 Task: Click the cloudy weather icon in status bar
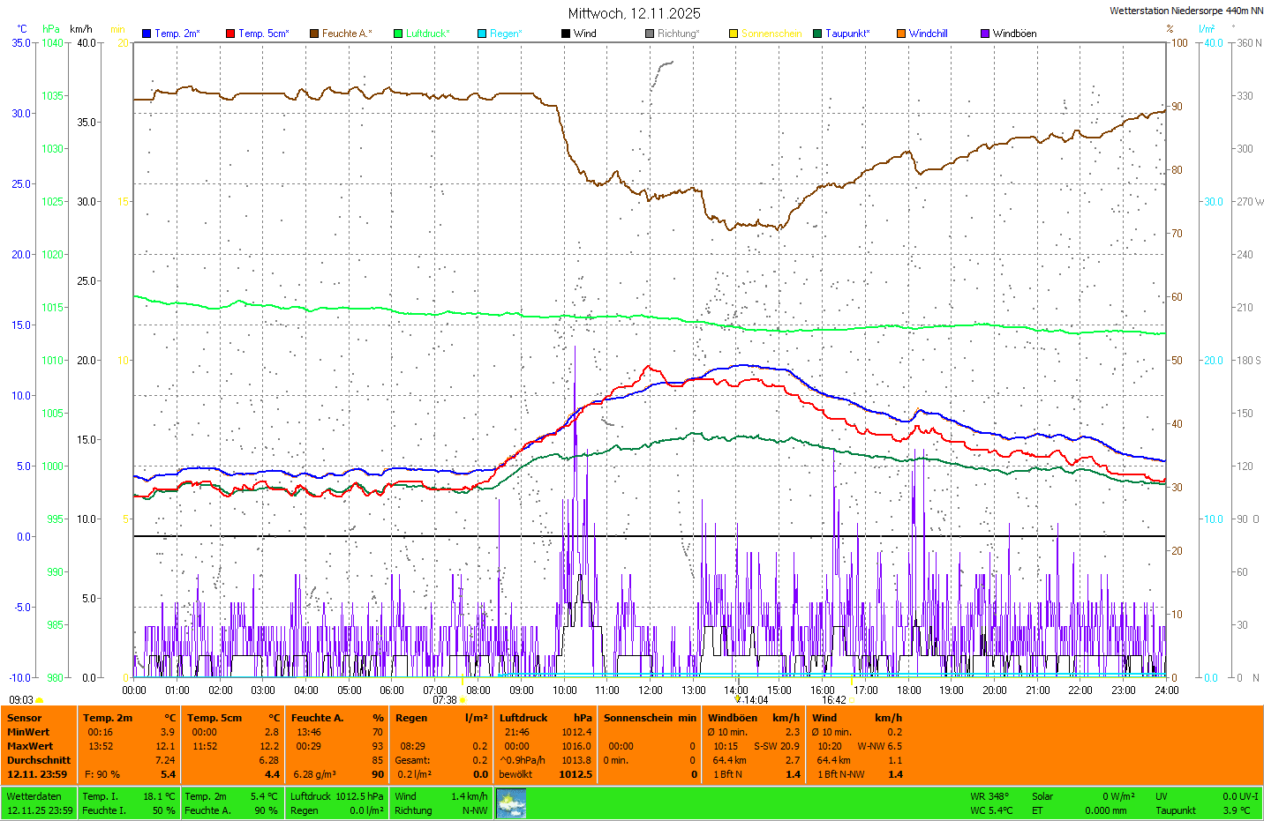511,803
